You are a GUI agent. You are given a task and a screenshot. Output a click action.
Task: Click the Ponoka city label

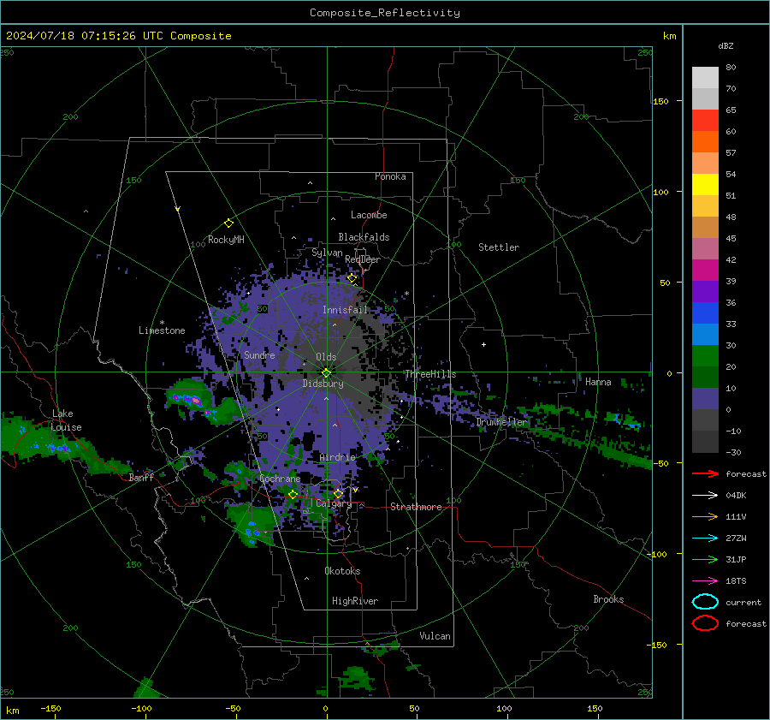coord(390,176)
